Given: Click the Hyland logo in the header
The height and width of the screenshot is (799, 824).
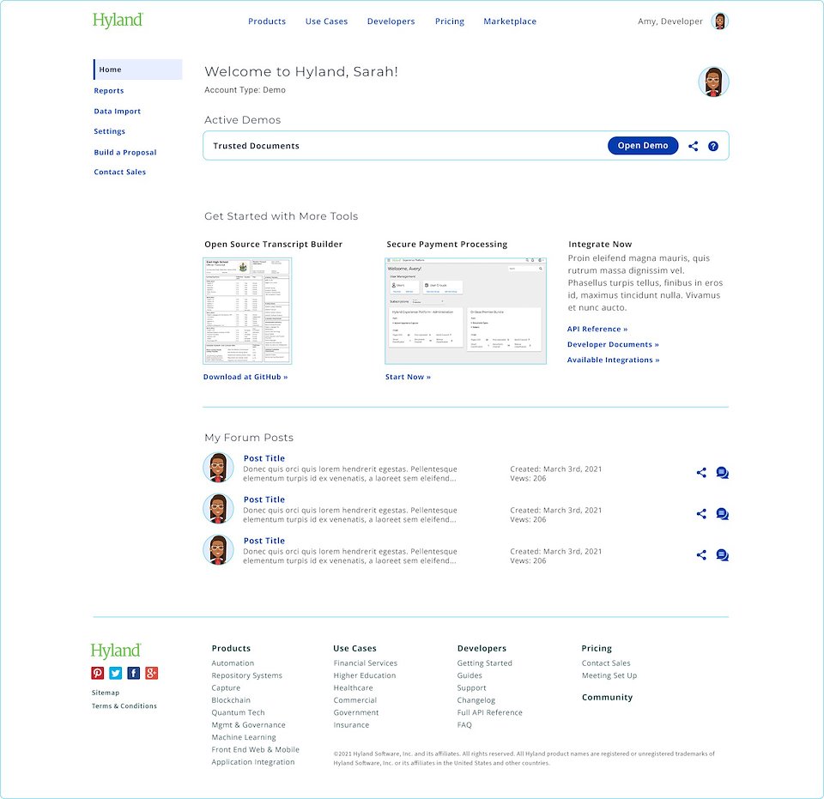Looking at the screenshot, I should (x=118, y=21).
